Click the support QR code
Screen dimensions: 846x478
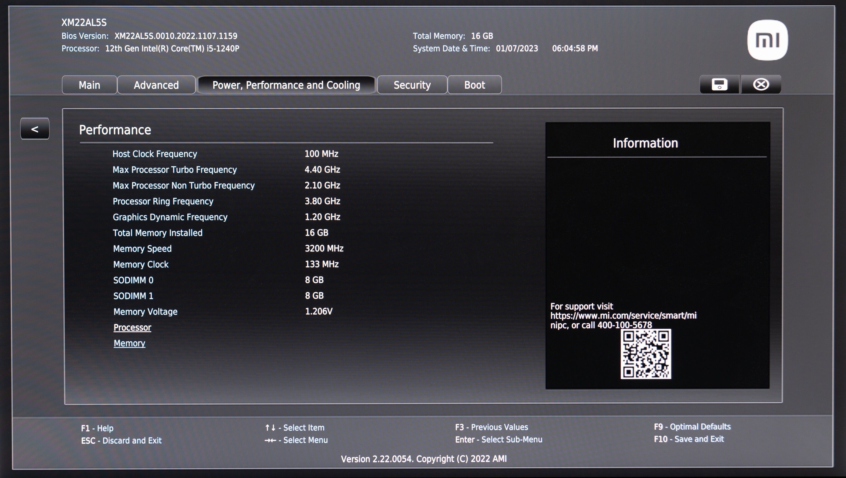645,354
